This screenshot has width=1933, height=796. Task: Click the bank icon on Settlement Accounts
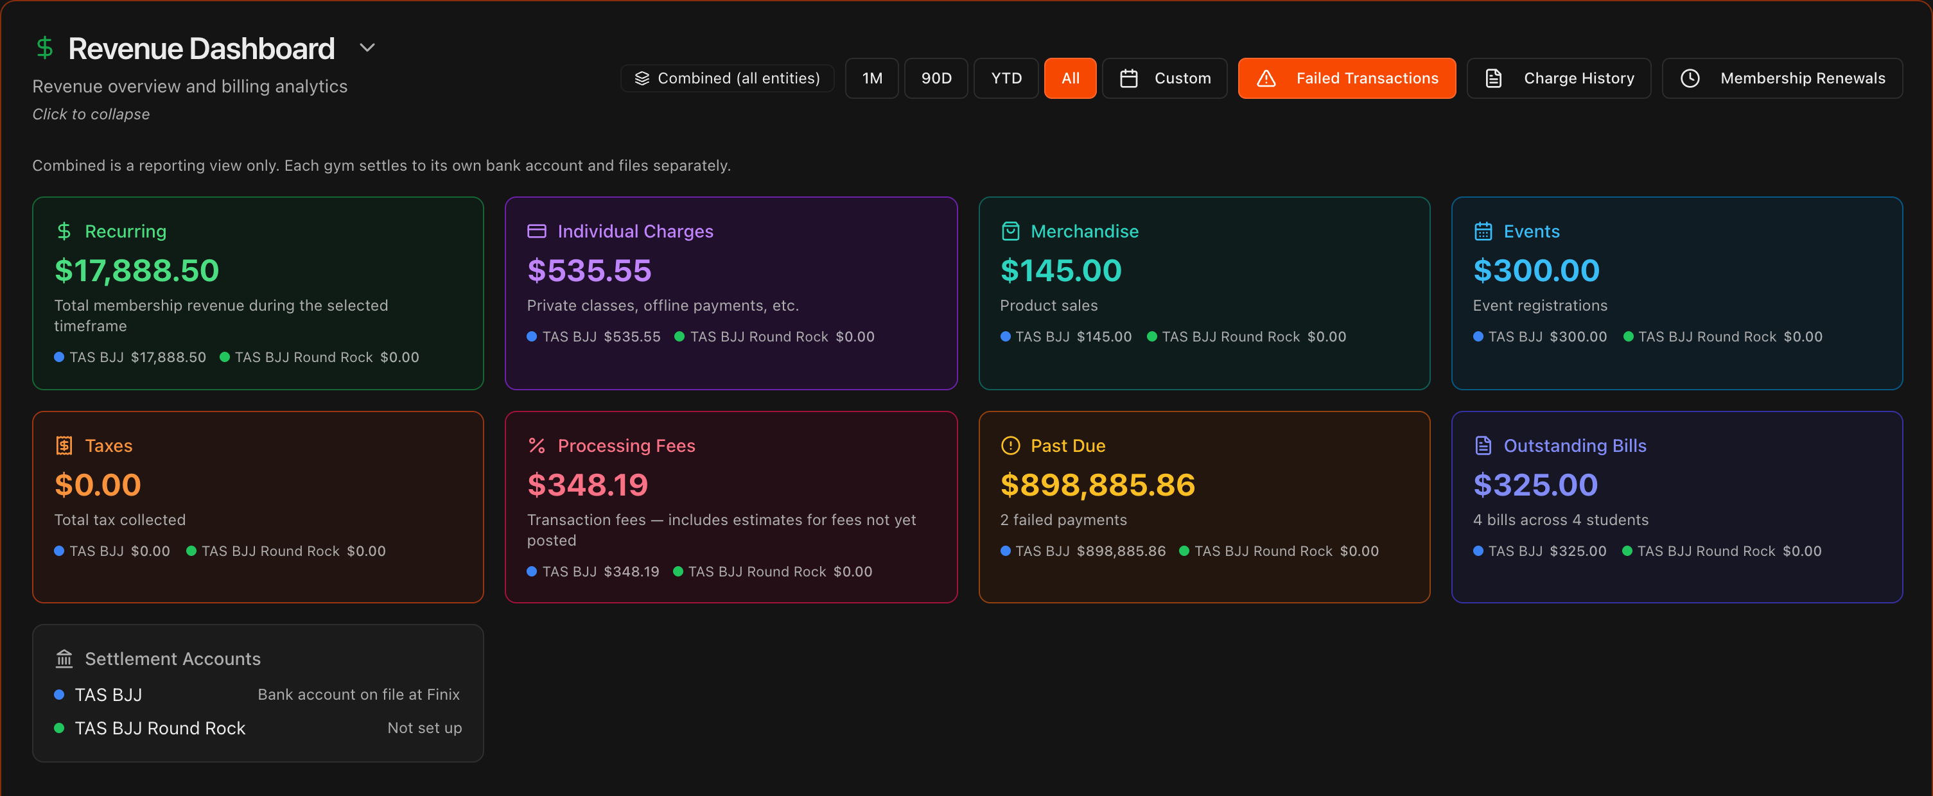64,659
